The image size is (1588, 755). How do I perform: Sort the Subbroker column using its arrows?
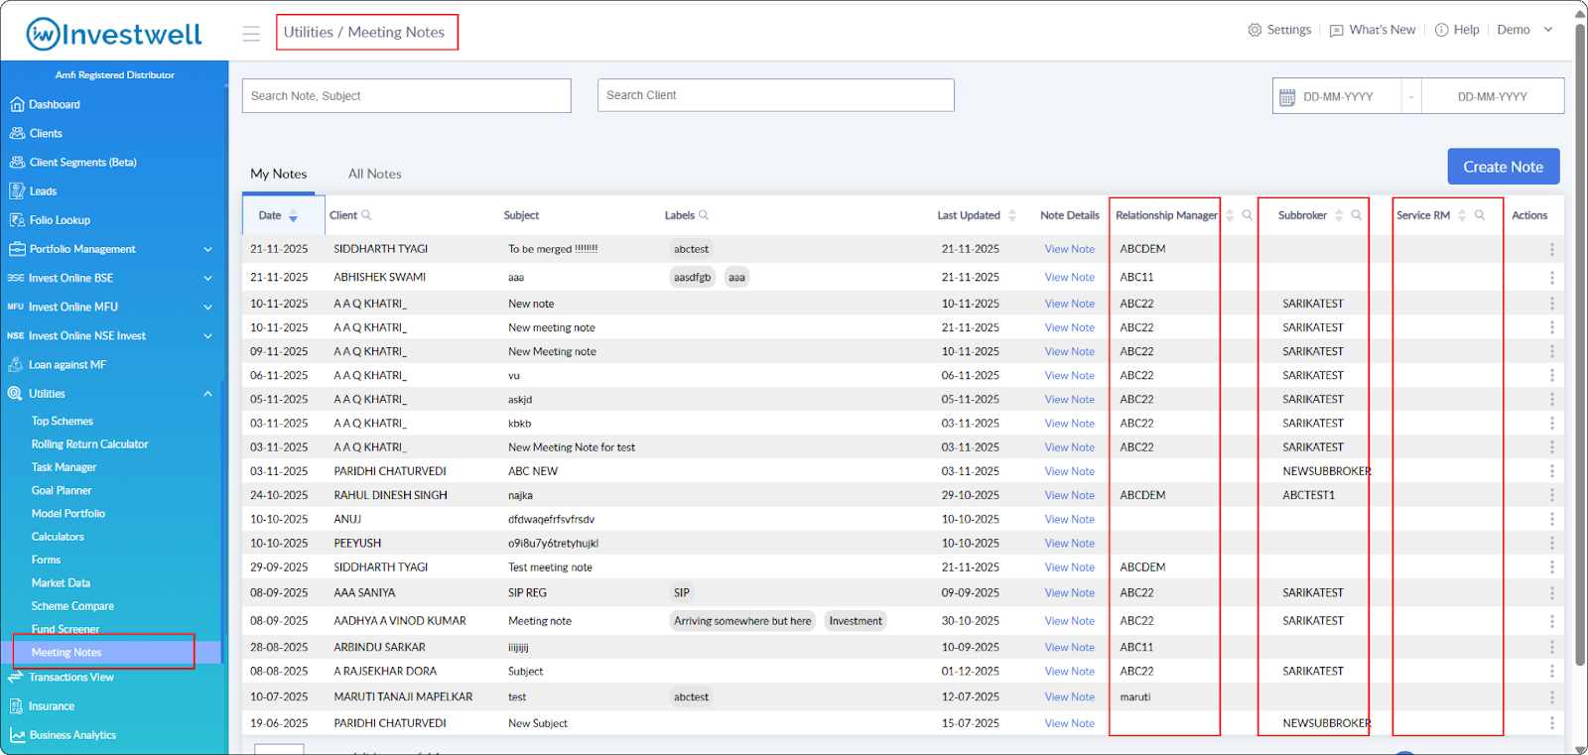(x=1339, y=215)
